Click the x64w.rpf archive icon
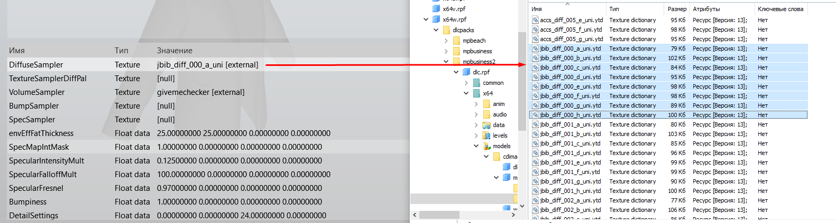Image resolution: width=836 pixels, height=223 pixels. pyautogui.click(x=436, y=20)
